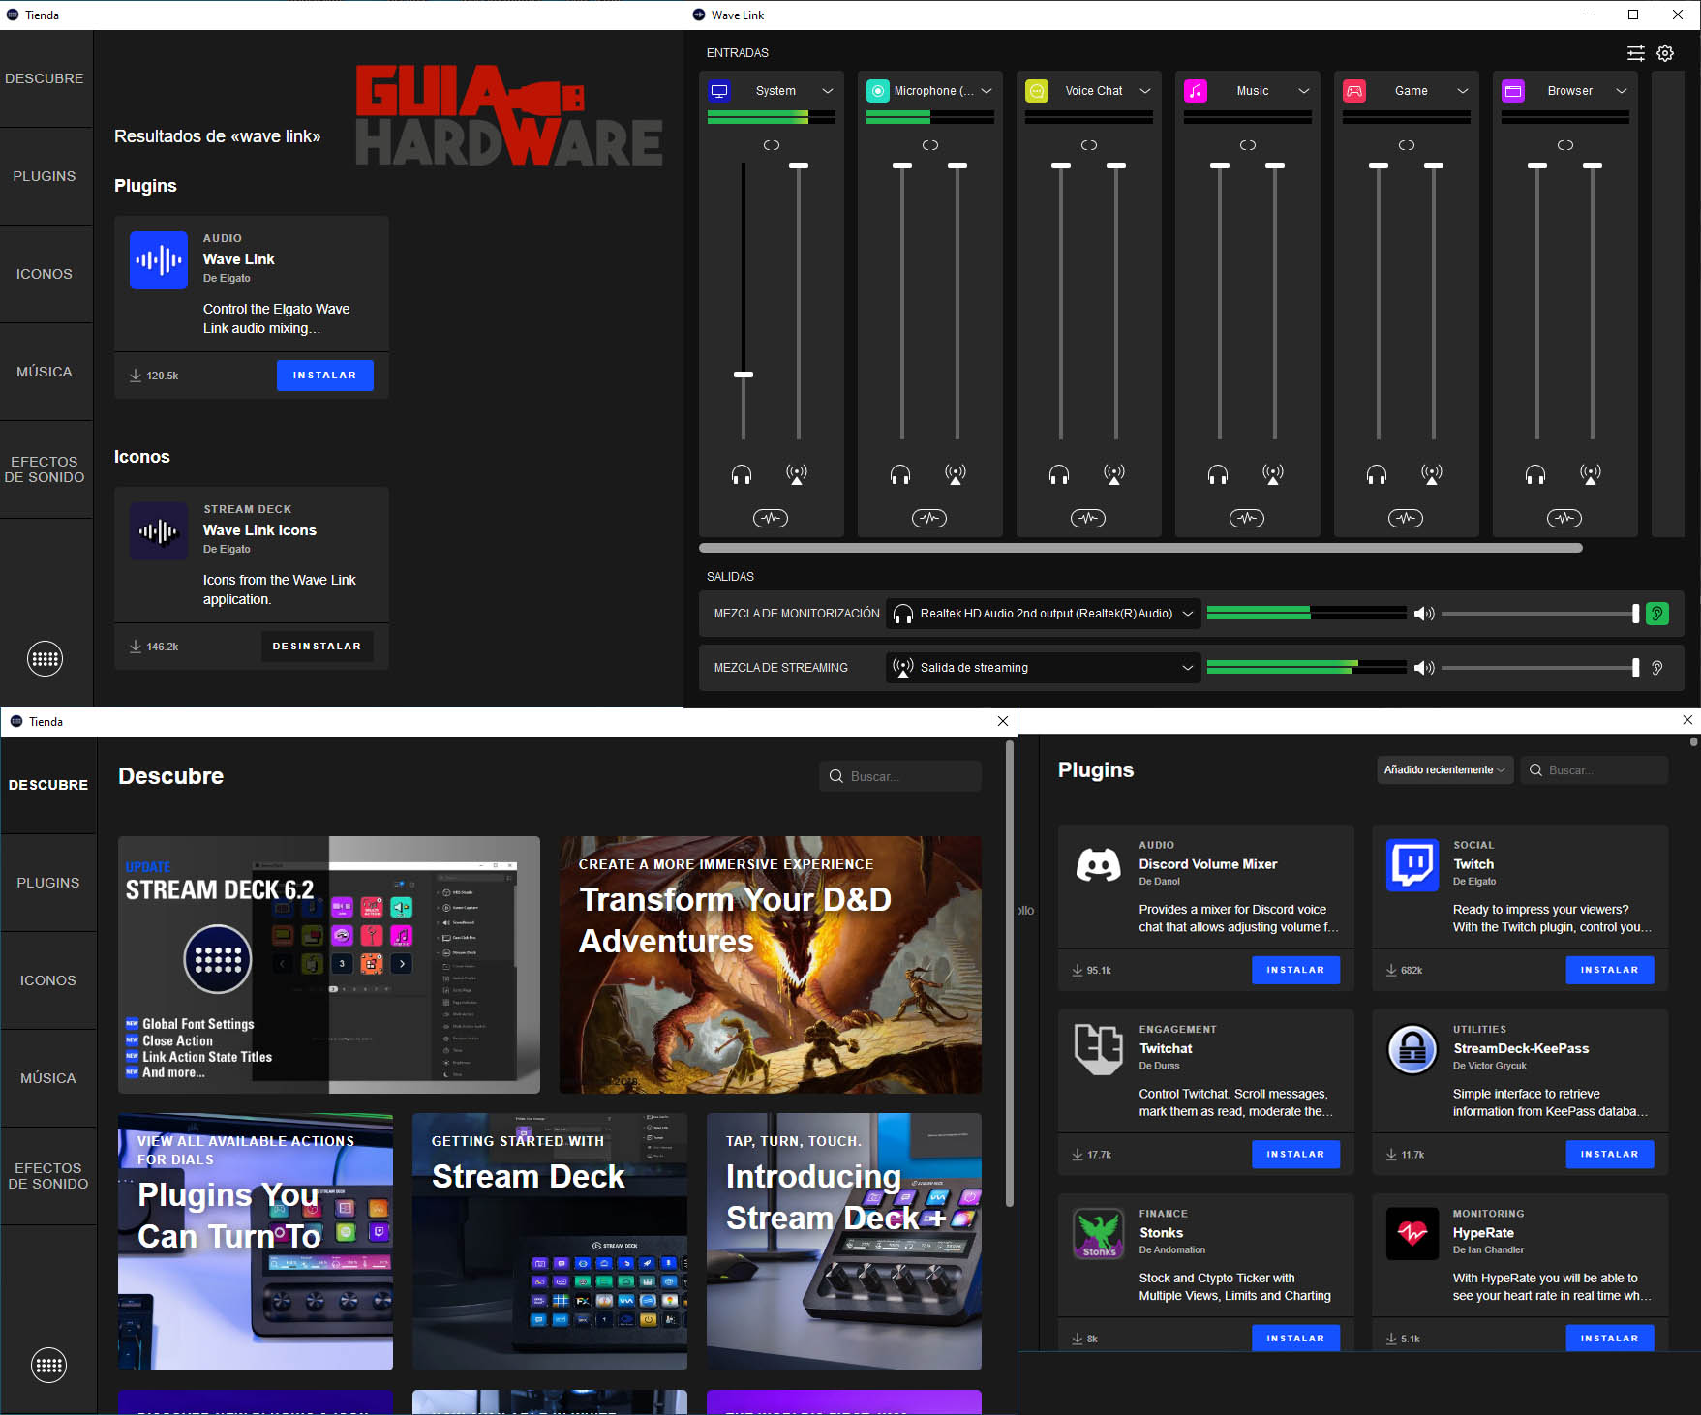Click the Stonks plugin icon
1701x1415 pixels.
(x=1099, y=1233)
